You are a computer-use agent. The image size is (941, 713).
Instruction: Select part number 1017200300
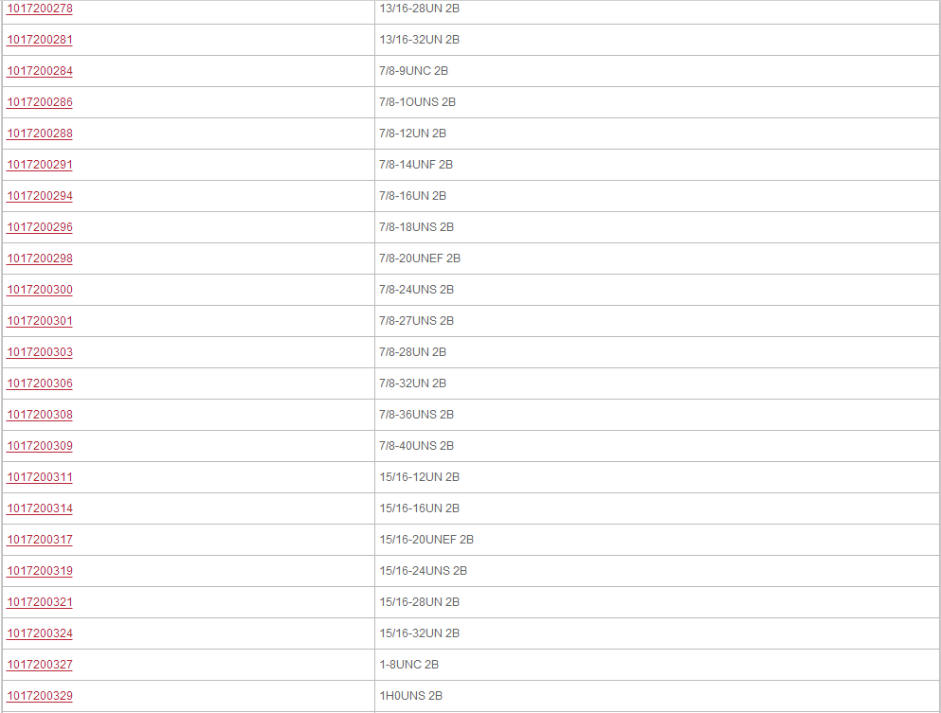(x=40, y=289)
